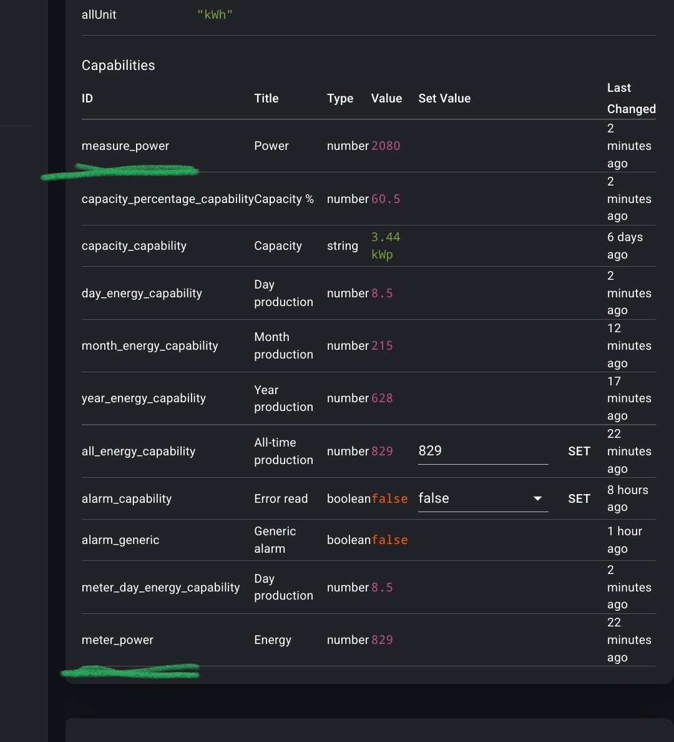Click the allUnit "kWh" value
Image resolution: width=674 pixels, height=742 pixels.
click(215, 15)
